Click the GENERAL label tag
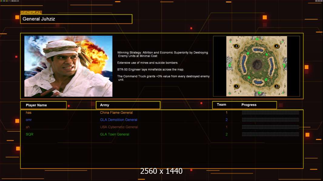The width and height of the screenshot is (323, 181). pyautogui.click(x=31, y=12)
